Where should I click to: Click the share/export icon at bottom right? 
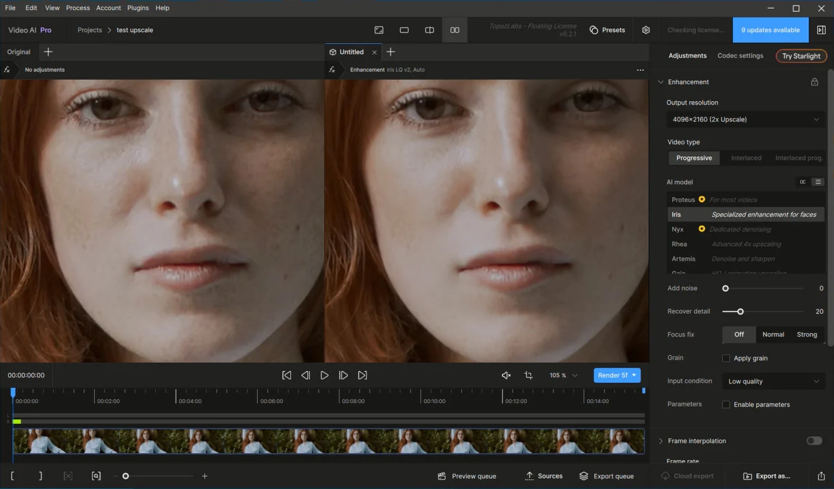(x=821, y=476)
